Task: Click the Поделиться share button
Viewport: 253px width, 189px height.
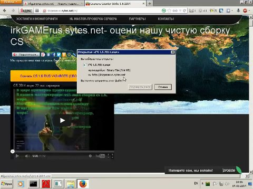Action: coord(26,55)
